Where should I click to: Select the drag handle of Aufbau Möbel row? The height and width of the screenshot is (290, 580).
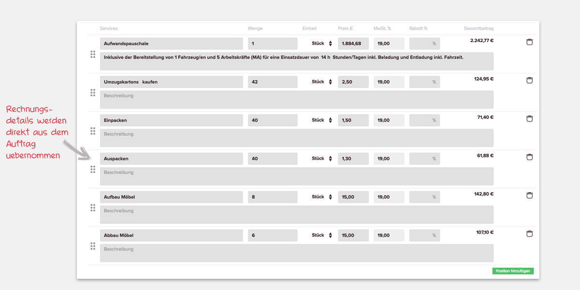tap(93, 208)
